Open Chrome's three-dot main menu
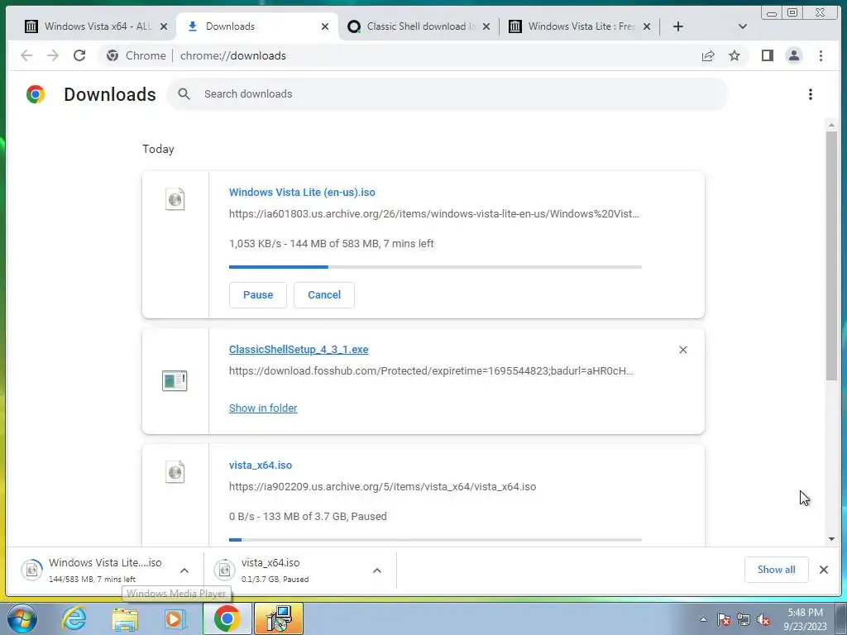 pyautogui.click(x=821, y=55)
